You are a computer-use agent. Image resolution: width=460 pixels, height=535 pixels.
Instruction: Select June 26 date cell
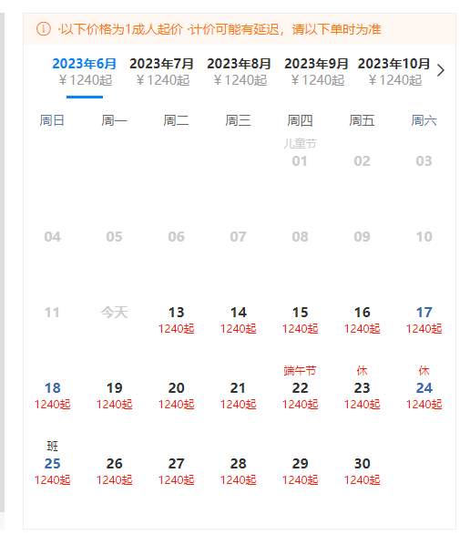tap(114, 471)
